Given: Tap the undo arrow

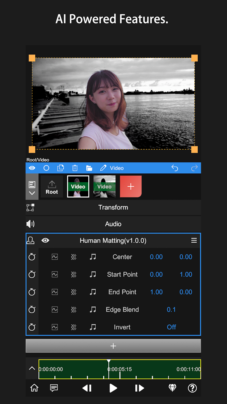Looking at the screenshot, I should click(175, 168).
